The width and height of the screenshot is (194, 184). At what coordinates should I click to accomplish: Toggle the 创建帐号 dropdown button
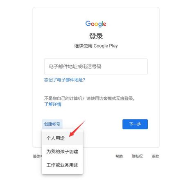(x=52, y=124)
